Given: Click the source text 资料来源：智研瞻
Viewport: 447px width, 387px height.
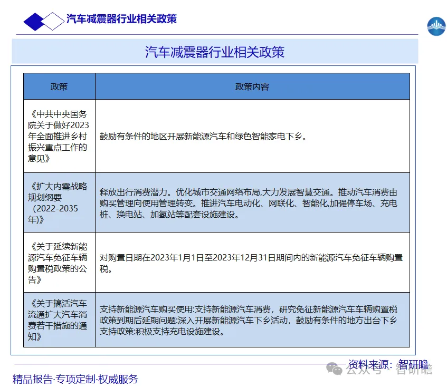Looking at the screenshot, I should click(388, 364).
